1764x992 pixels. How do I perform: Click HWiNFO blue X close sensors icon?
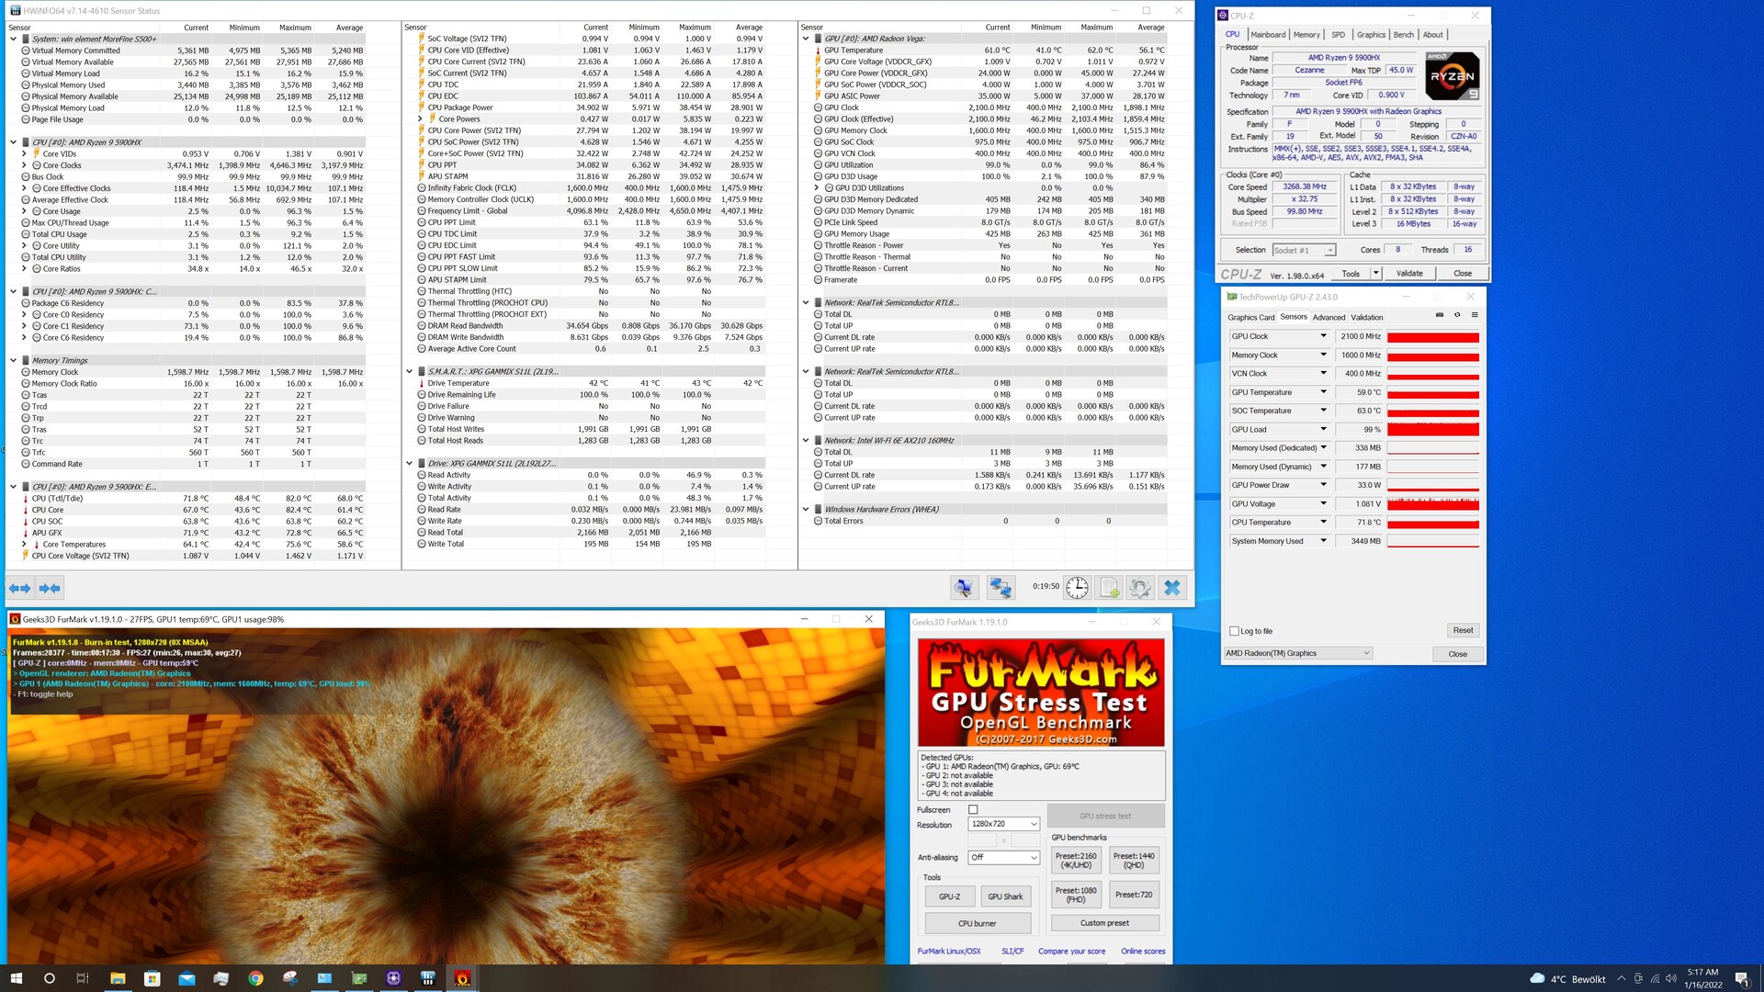point(1172,588)
